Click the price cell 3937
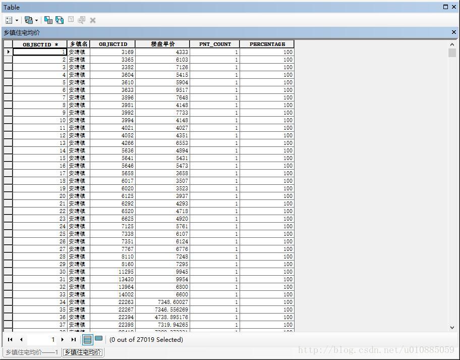460x360 pixels. click(x=162, y=196)
